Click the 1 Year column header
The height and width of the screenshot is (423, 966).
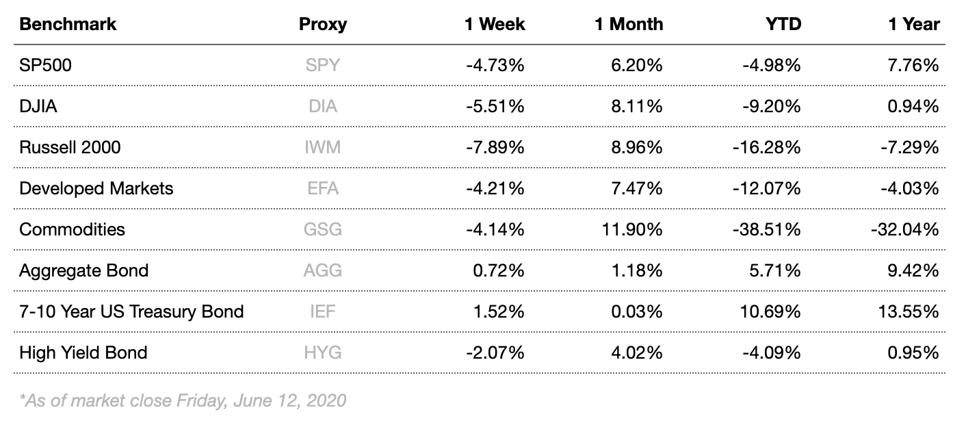point(913,25)
